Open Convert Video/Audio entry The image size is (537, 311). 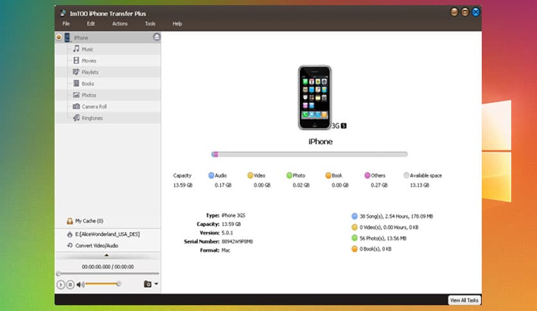[96, 245]
